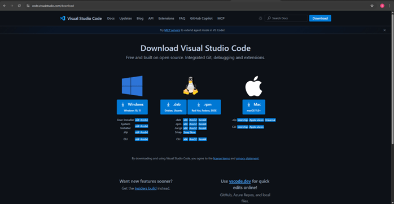Dismiss the MCP servers banner
394x204 pixels.
(384, 30)
